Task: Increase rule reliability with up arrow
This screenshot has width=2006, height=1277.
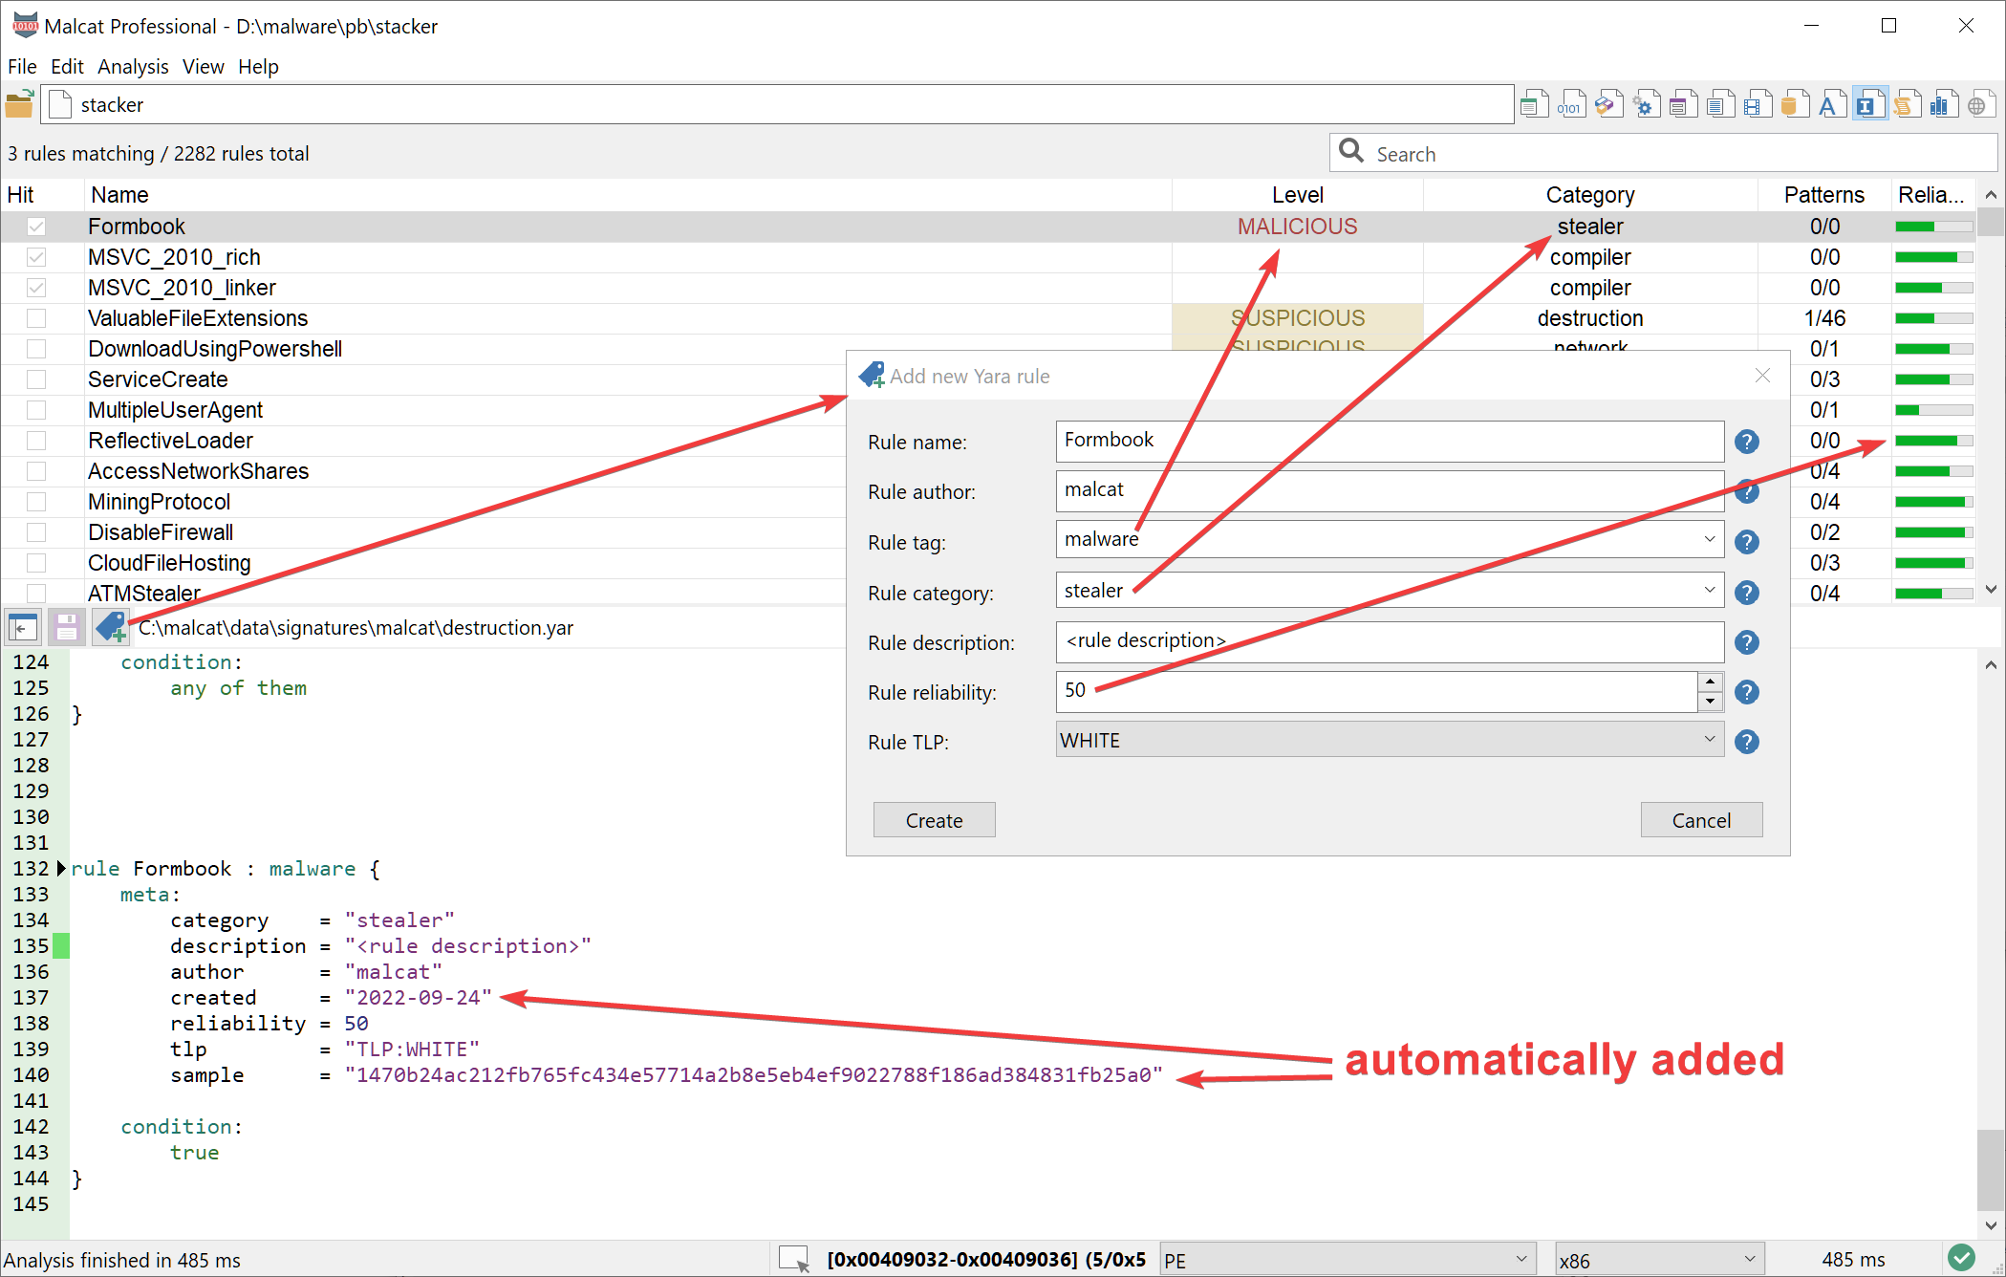Action: click(1710, 682)
